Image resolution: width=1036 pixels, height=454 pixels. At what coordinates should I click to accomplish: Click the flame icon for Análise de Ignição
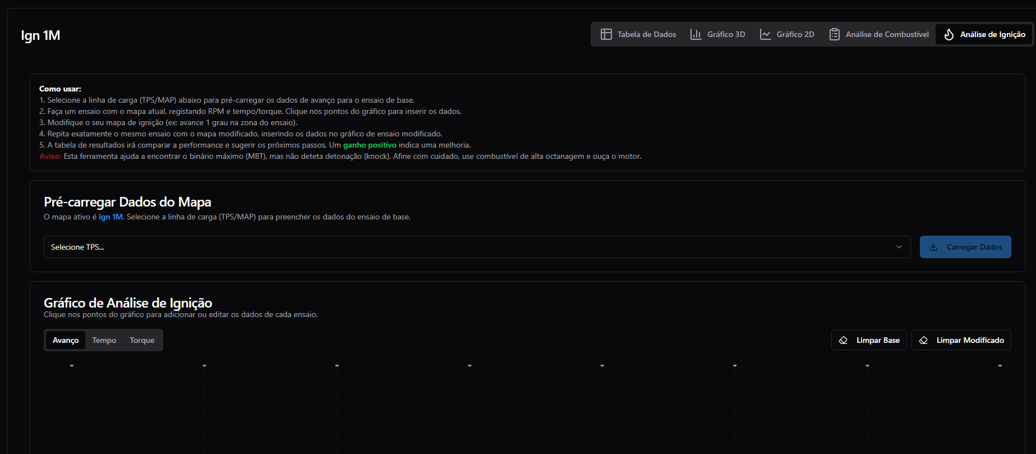click(x=948, y=34)
